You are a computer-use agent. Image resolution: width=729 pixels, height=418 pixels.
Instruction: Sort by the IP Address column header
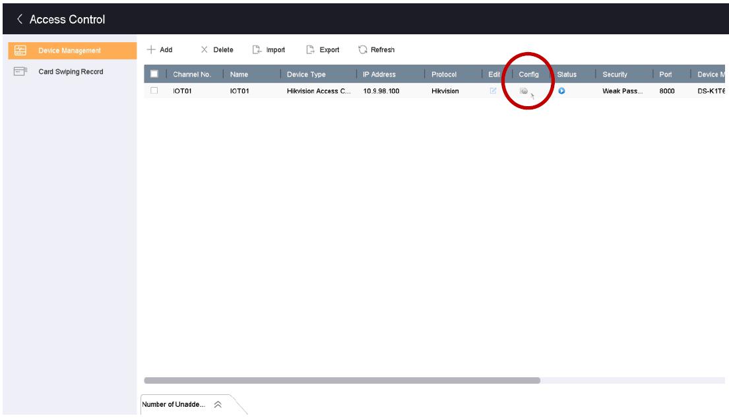(379, 75)
